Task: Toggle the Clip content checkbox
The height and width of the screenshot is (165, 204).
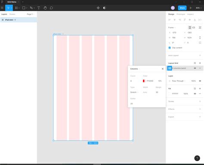Action: click(170, 48)
